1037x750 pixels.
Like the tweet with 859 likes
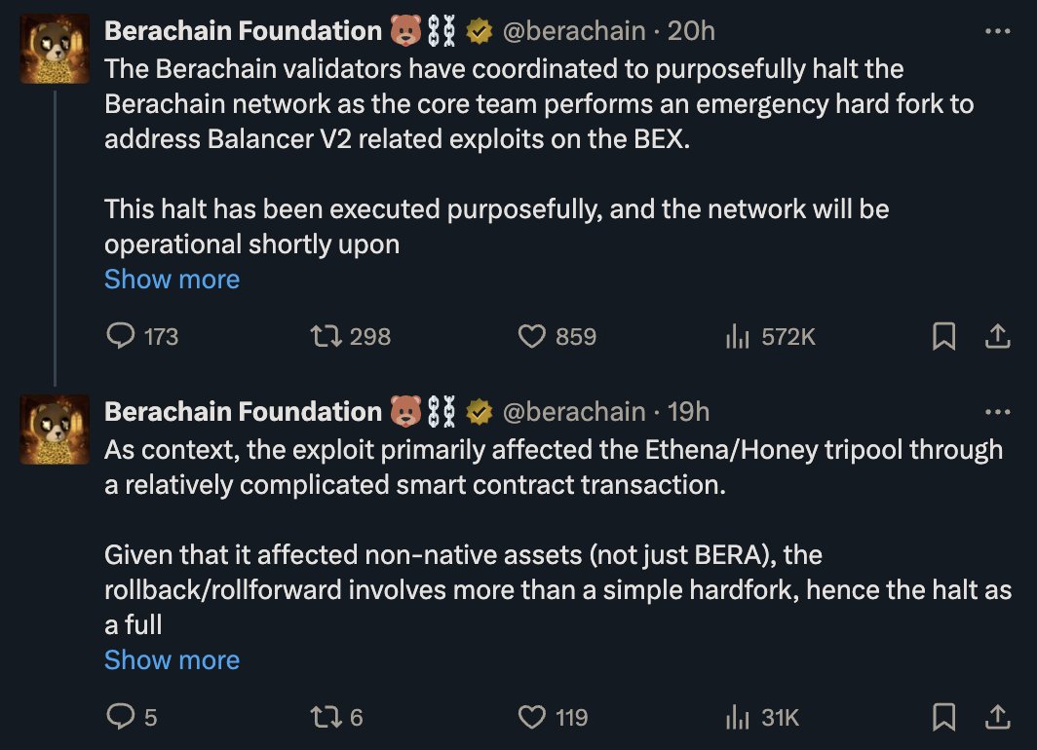tap(531, 337)
